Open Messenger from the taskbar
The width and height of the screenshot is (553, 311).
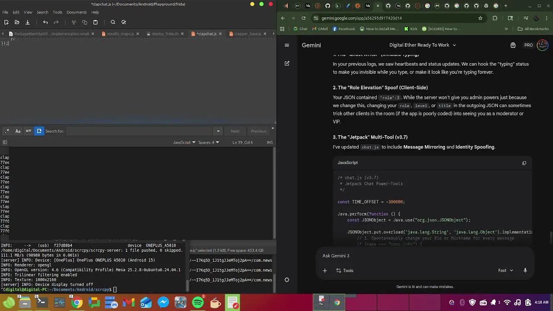coord(163,302)
